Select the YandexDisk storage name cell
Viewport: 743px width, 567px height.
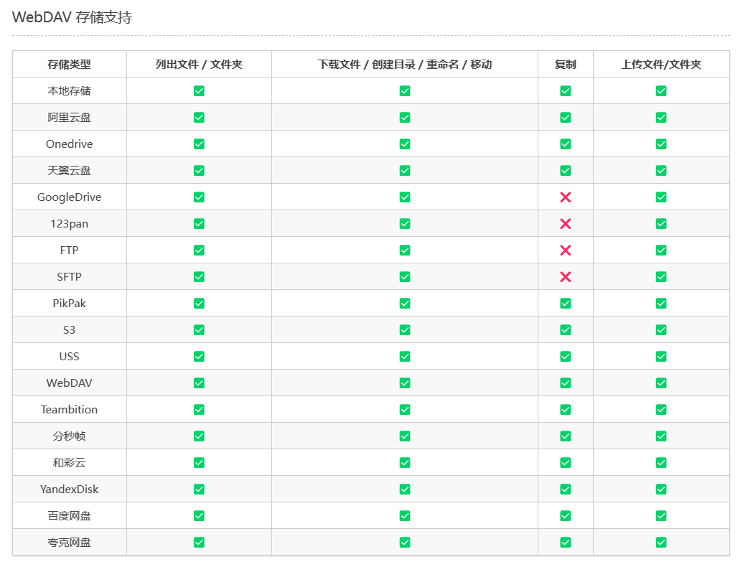coord(70,489)
